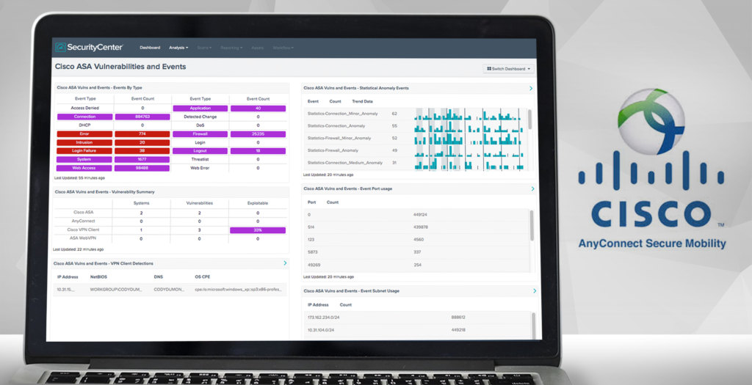Expand Statistical Anomaly Events panel arrow
The image size is (752, 385).
(x=531, y=88)
